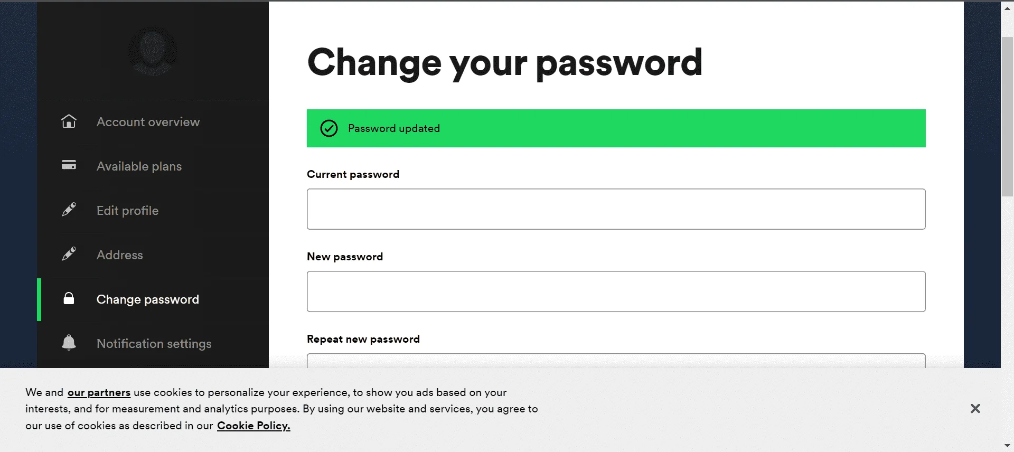1014x452 pixels.
Task: Click the checkmark icon in Password updated banner
Action: 329,128
